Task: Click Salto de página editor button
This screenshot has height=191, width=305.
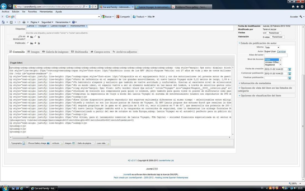Action: click(x=86, y=143)
